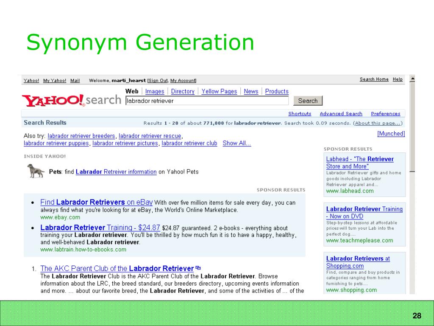Try labrador retriever pictures suggestion
The width and height of the screenshot is (434, 326).
pos(125,143)
